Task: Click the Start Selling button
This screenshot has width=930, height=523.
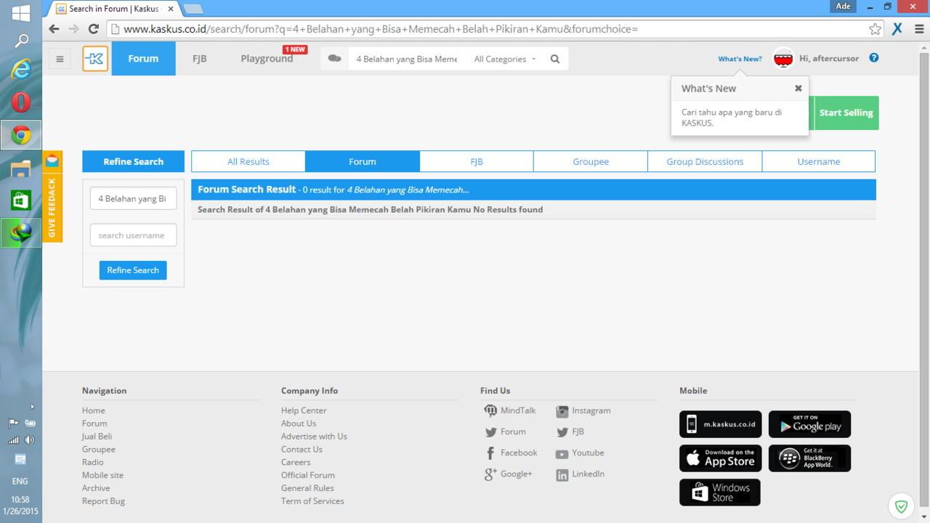Action: point(846,113)
